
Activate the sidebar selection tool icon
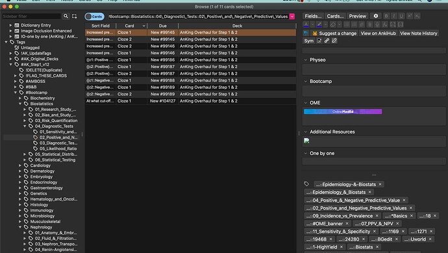tap(74, 16)
